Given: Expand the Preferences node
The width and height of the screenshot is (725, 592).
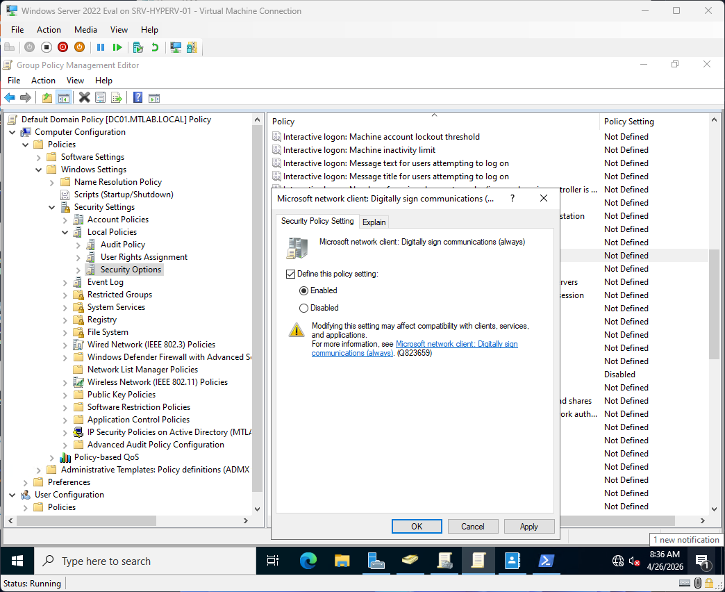Looking at the screenshot, I should coord(26,482).
